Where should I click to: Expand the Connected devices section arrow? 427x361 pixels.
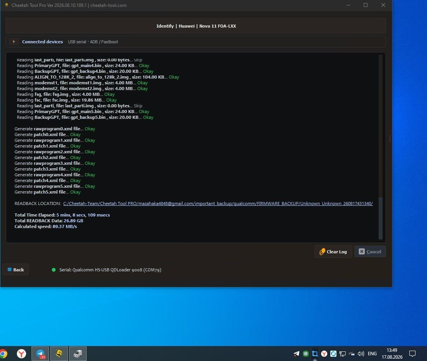(13, 42)
